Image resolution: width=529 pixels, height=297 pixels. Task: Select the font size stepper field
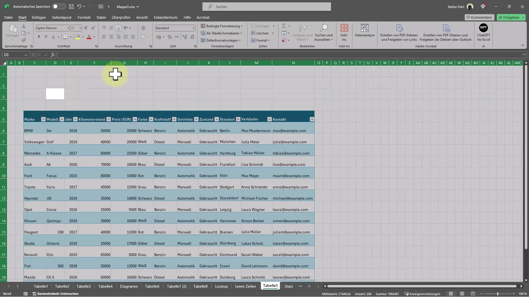tap(74, 28)
